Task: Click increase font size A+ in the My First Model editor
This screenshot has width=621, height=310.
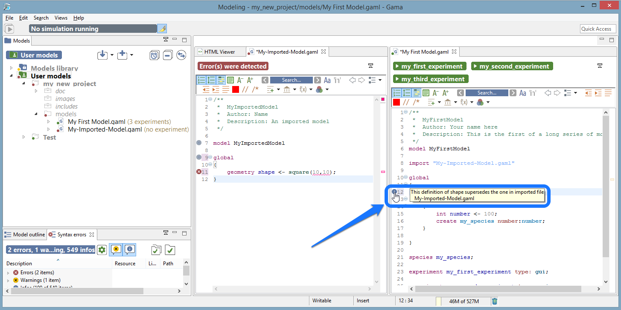Action: pyautogui.click(x=446, y=93)
